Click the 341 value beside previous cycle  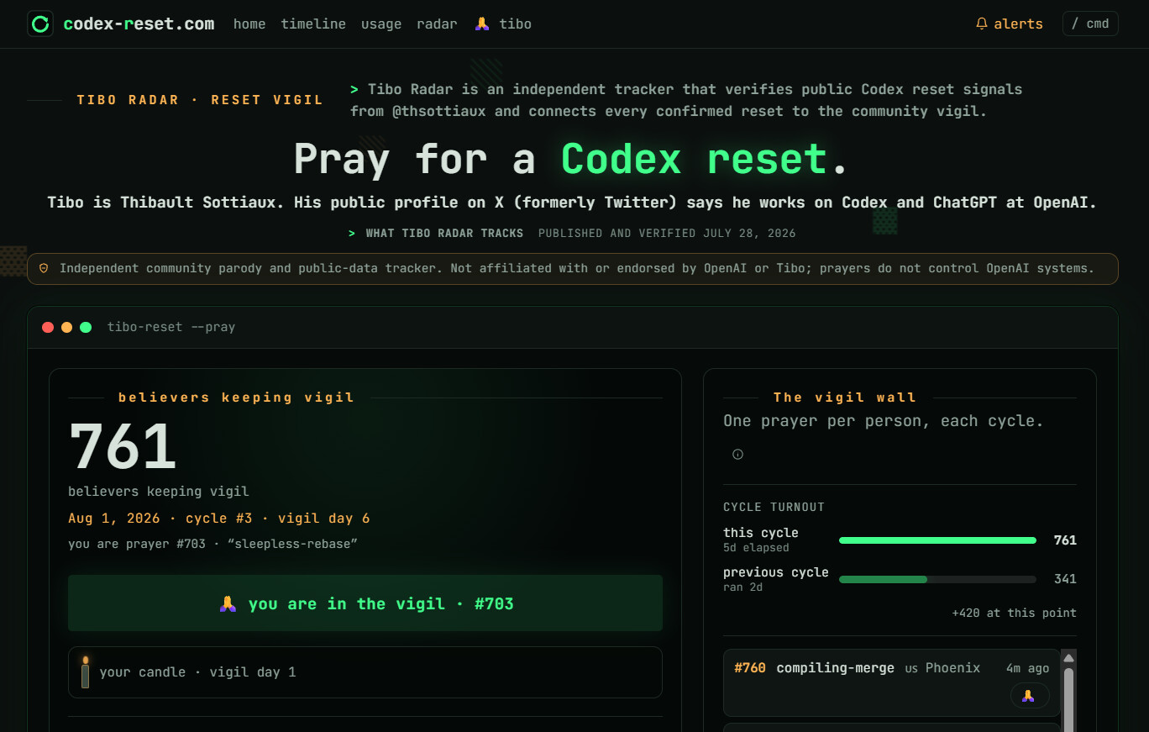(1065, 579)
